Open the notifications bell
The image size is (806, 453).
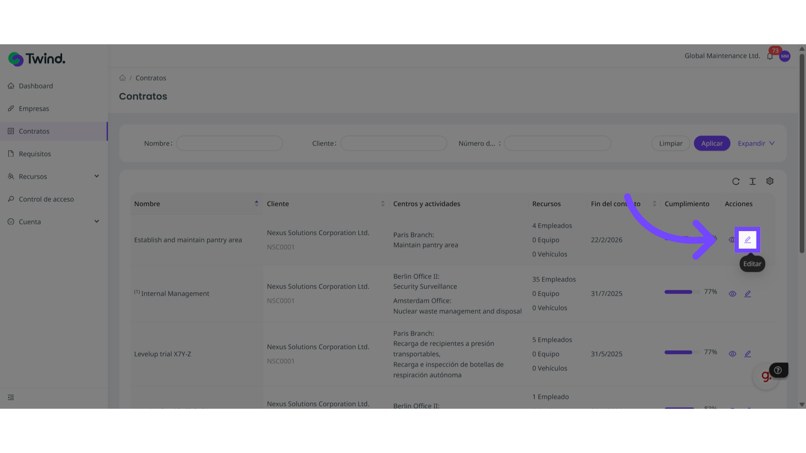[770, 56]
